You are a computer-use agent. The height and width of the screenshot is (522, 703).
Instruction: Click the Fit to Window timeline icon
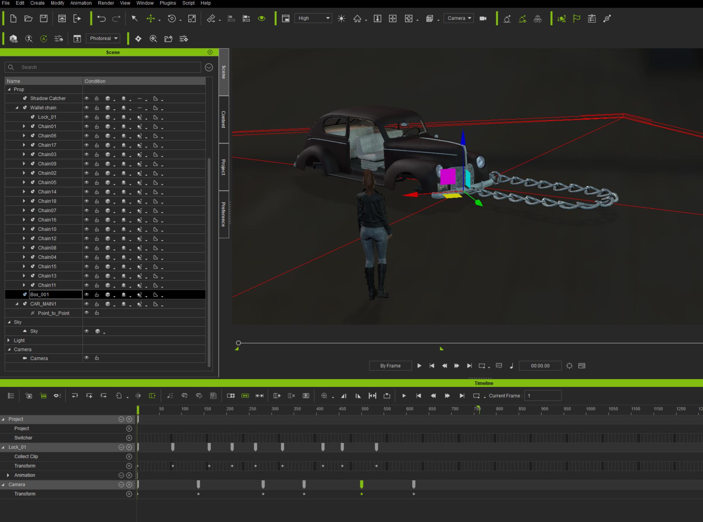click(372, 396)
